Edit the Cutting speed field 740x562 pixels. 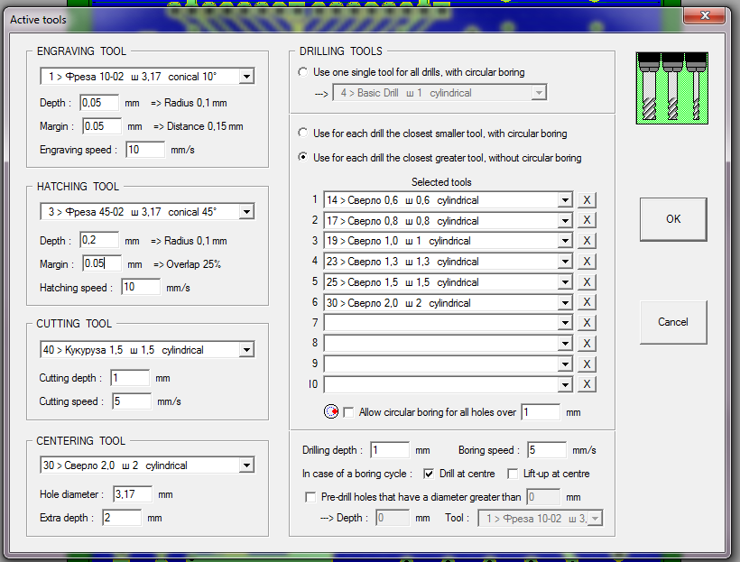click(132, 401)
